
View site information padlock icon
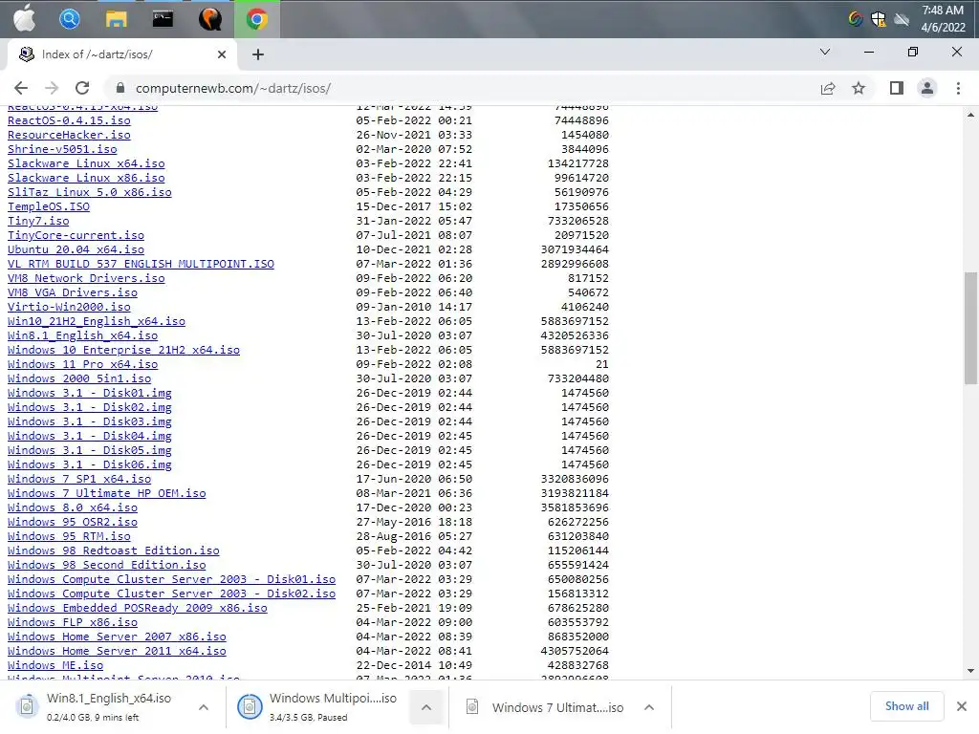(x=120, y=88)
